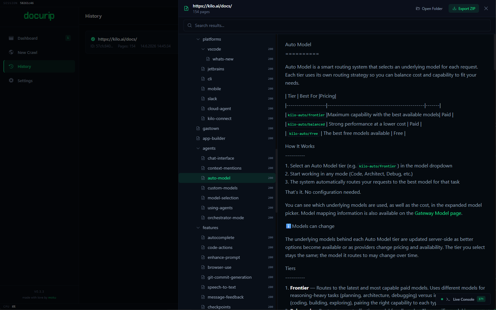Click the History clock icon
Image resolution: width=496 pixels, height=310 pixels.
point(11,66)
